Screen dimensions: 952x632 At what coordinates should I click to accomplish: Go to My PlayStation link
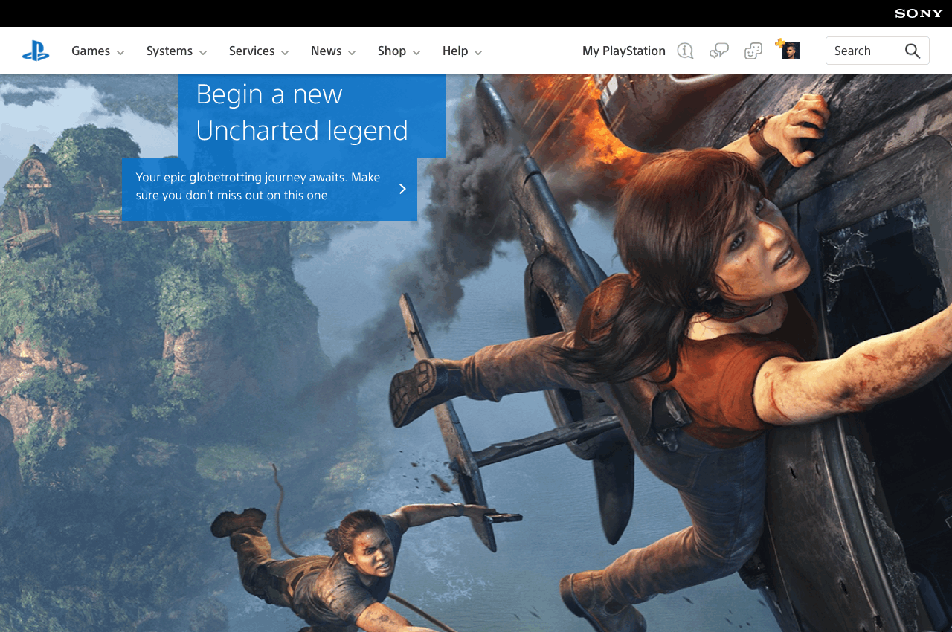(624, 51)
